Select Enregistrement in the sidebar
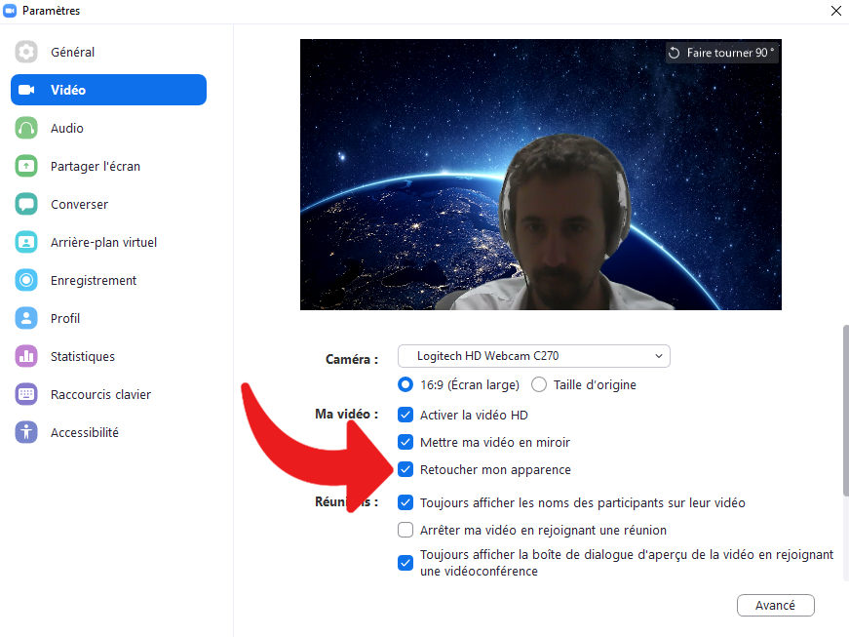The width and height of the screenshot is (849, 637). point(94,281)
